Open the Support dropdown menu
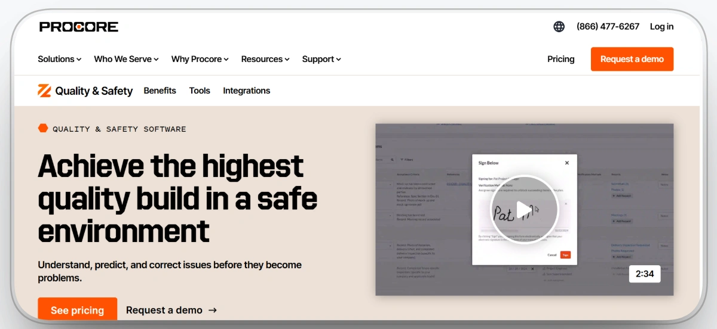717x329 pixels. (321, 59)
